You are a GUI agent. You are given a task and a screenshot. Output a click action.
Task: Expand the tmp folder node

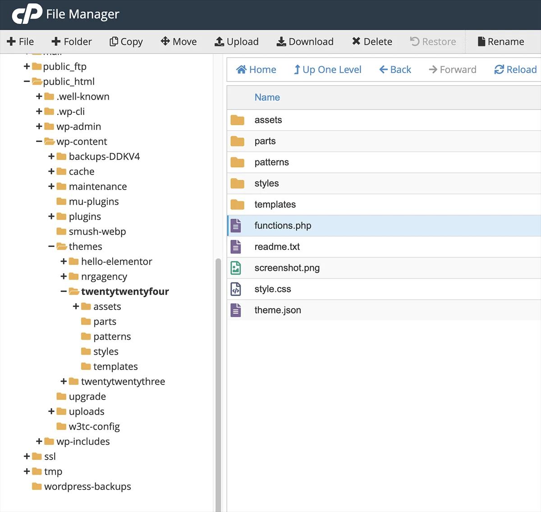(27, 471)
